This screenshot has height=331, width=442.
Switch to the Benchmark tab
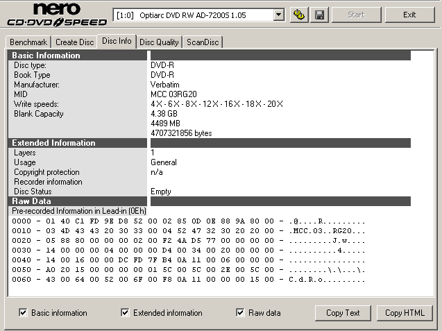click(28, 42)
